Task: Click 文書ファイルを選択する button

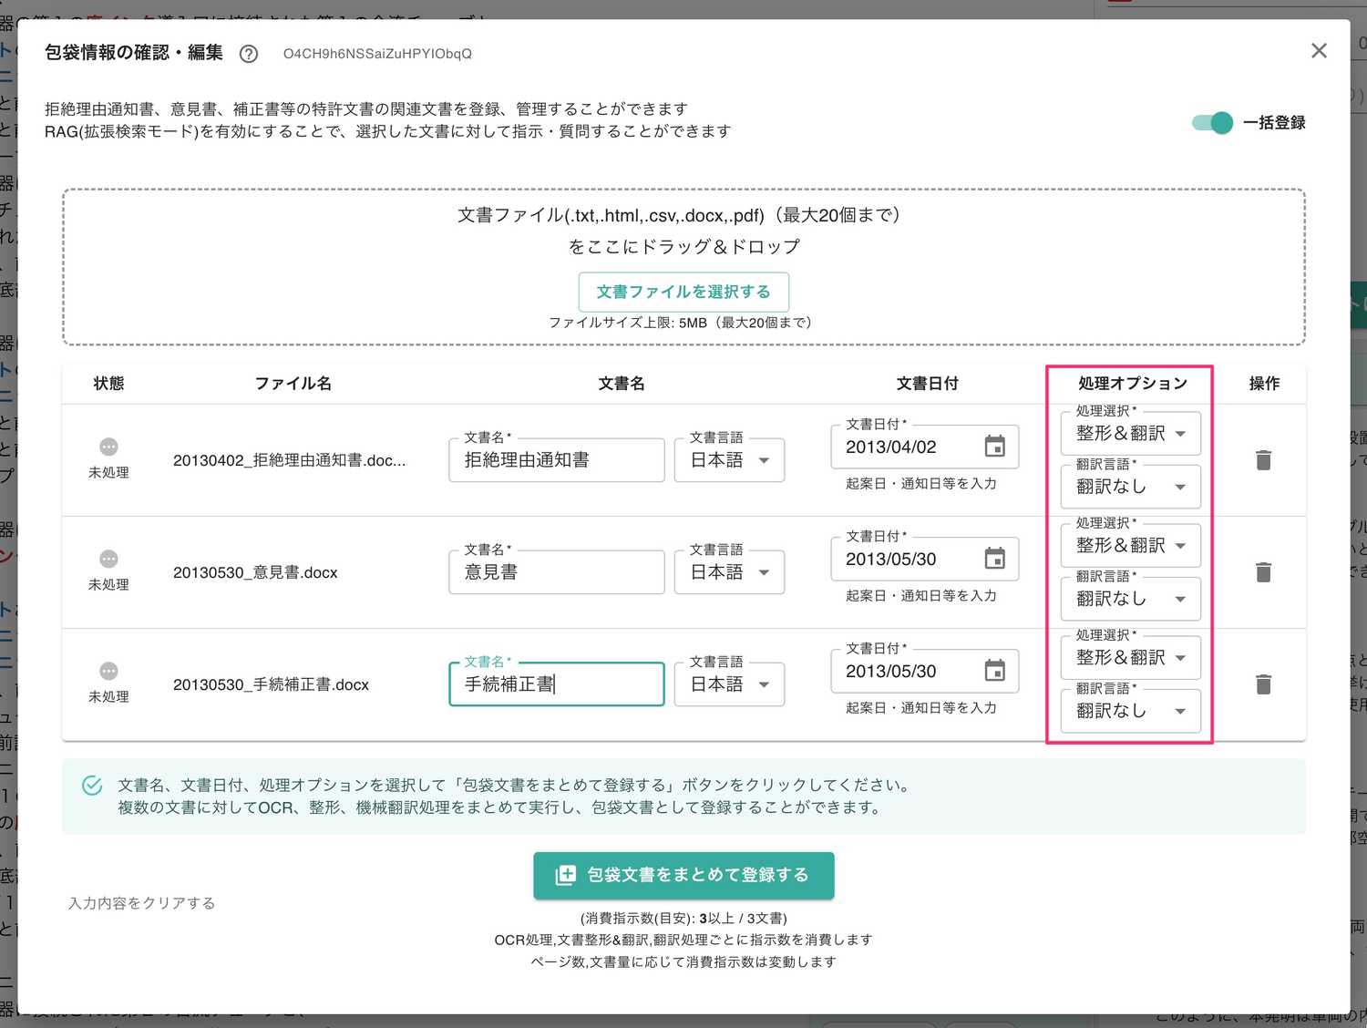Action: [683, 292]
